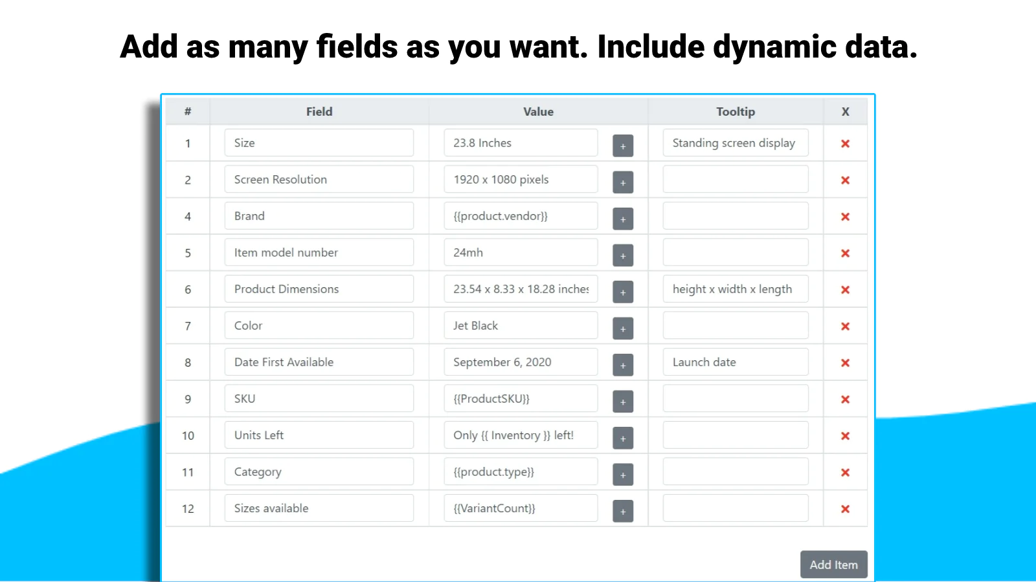Click plus button beside 23.8 Inches value
Image resolution: width=1036 pixels, height=582 pixels.
[623, 146]
